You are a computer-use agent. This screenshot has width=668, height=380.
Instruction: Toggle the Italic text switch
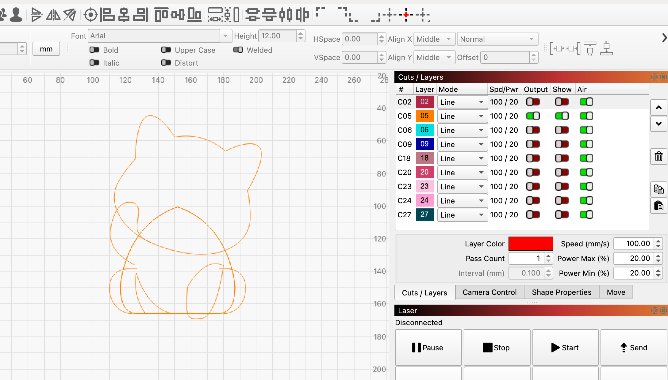(94, 63)
